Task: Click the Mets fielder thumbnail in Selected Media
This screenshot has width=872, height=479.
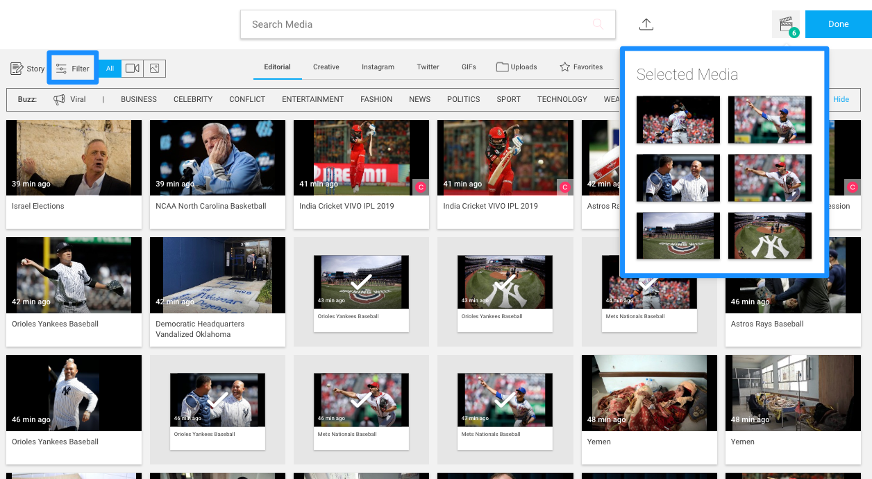Action: [x=678, y=120]
